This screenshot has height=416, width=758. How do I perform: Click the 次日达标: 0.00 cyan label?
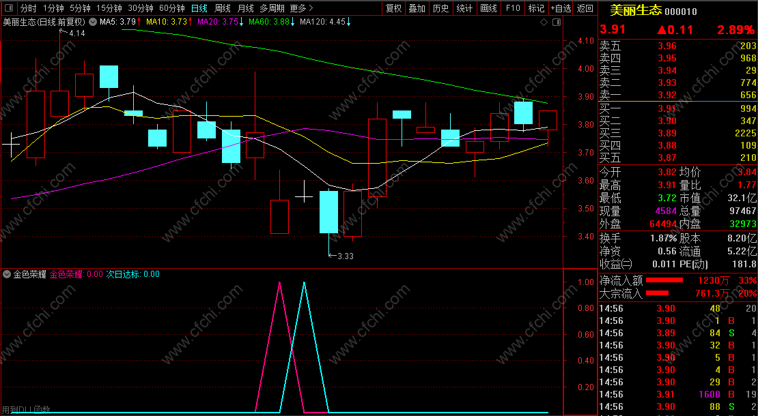(x=133, y=274)
